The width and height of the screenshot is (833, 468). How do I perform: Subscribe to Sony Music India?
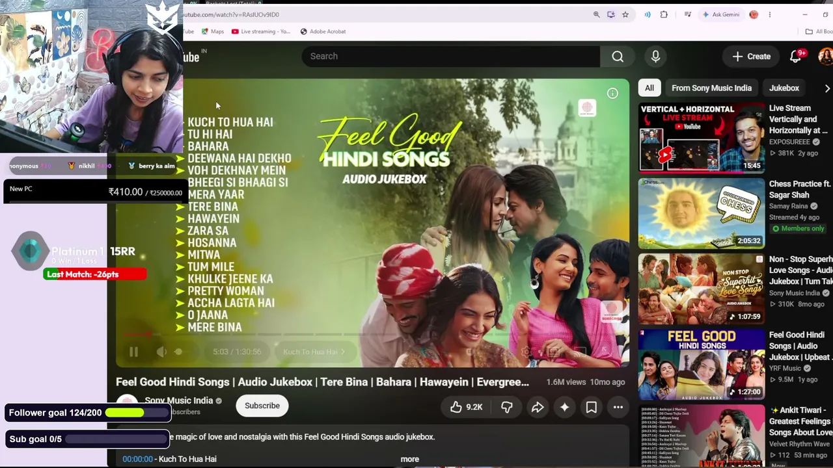point(262,406)
